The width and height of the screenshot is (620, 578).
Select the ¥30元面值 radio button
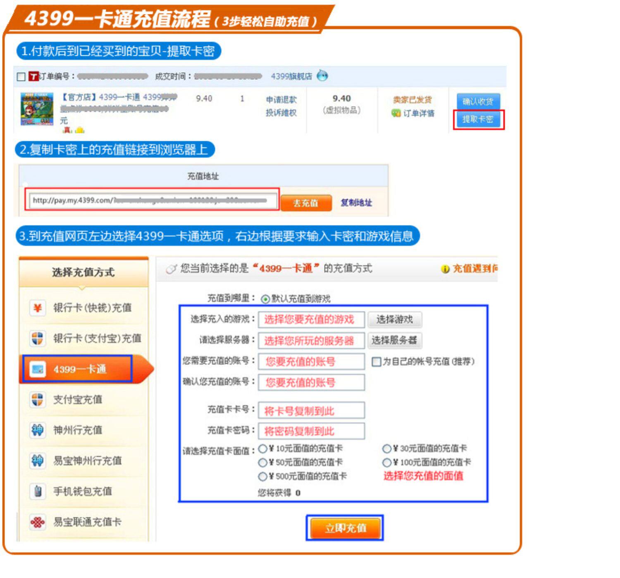[387, 449]
